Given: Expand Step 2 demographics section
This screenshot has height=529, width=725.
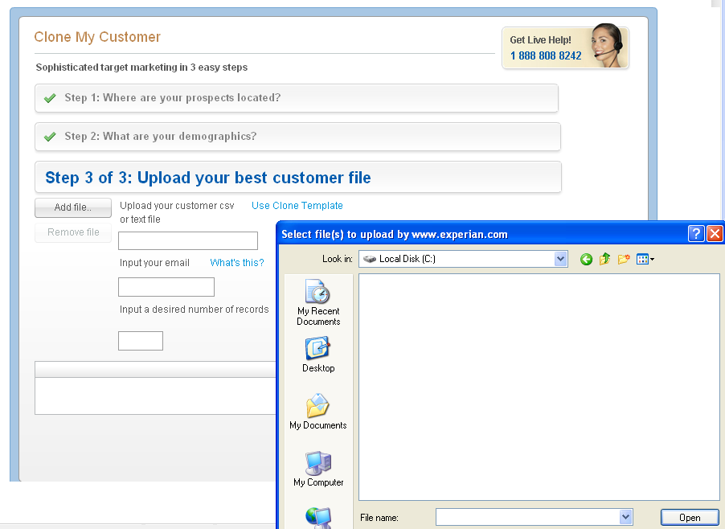Looking at the screenshot, I should 297,137.
